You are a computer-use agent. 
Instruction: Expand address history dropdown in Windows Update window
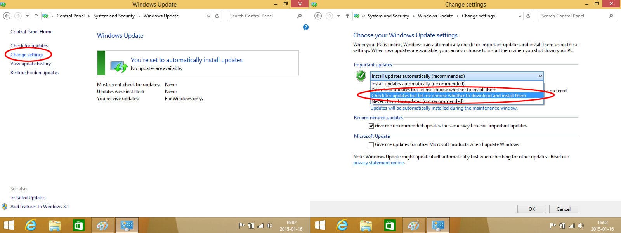click(x=208, y=16)
